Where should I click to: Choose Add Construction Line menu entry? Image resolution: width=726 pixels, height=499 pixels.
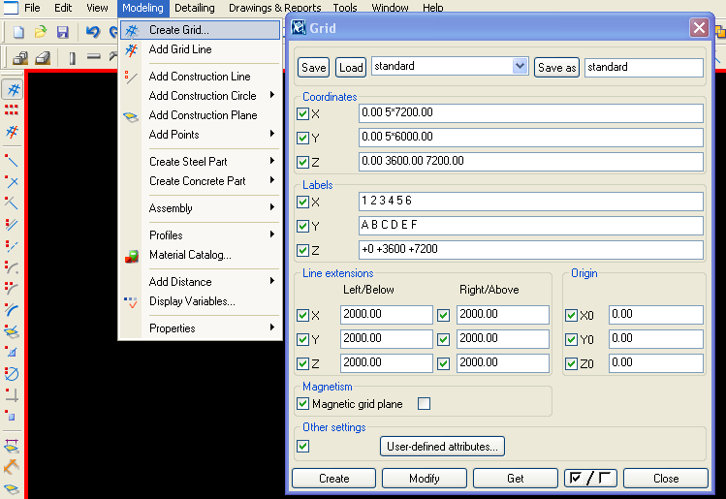point(201,77)
